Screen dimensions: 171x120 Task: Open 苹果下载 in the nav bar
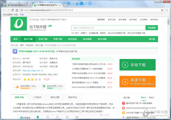pyautogui.click(x=58, y=39)
